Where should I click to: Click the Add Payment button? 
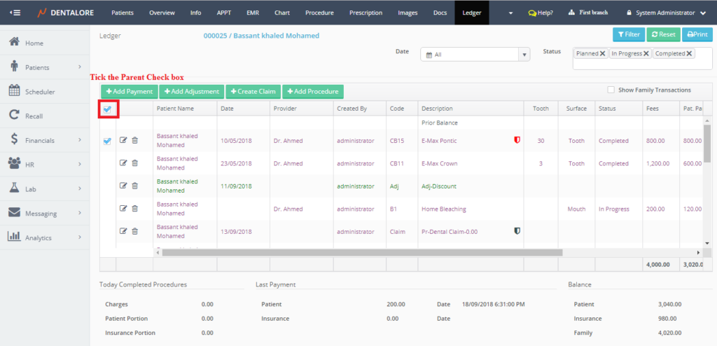(129, 92)
